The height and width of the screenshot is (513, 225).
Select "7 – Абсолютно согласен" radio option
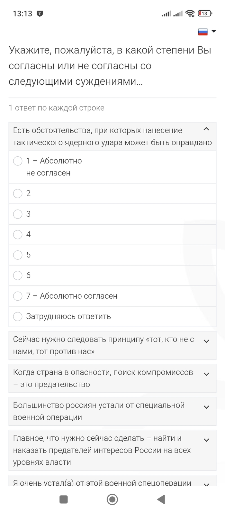point(18,296)
